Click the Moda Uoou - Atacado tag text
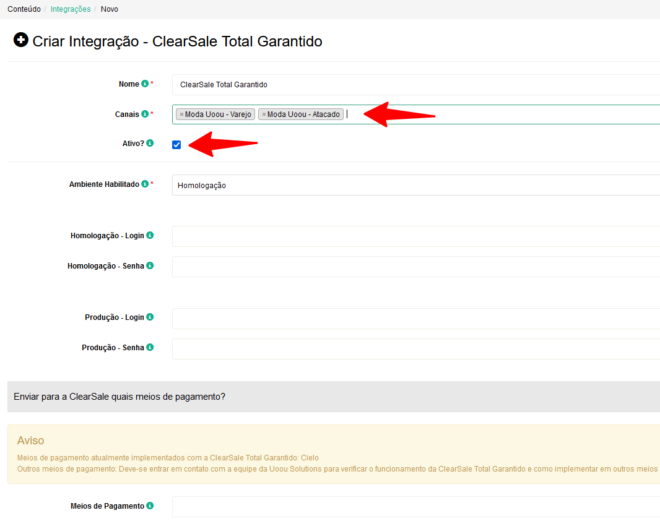This screenshot has width=660, height=526. [303, 114]
